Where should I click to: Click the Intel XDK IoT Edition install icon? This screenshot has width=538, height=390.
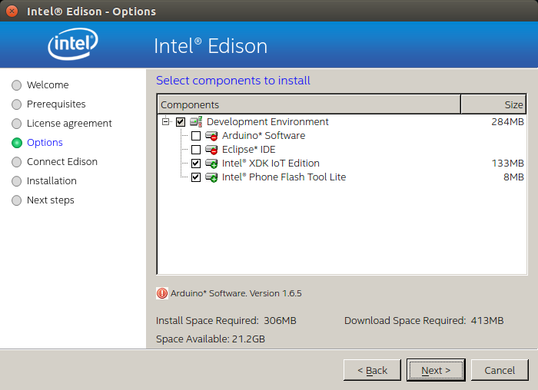pos(211,164)
